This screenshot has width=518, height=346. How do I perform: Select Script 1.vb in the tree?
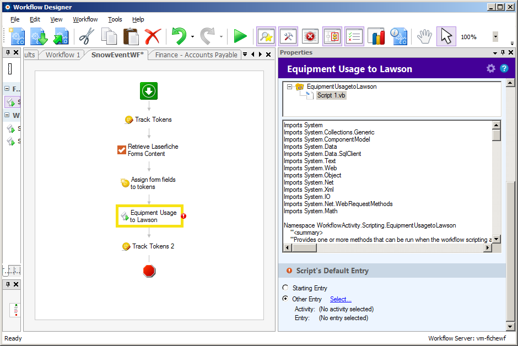[331, 95]
